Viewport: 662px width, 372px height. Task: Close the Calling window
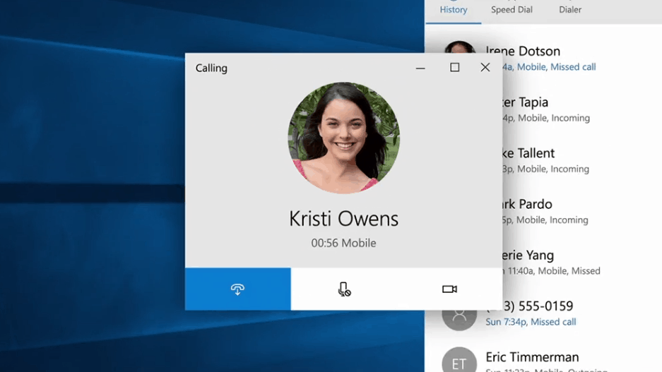tap(485, 68)
